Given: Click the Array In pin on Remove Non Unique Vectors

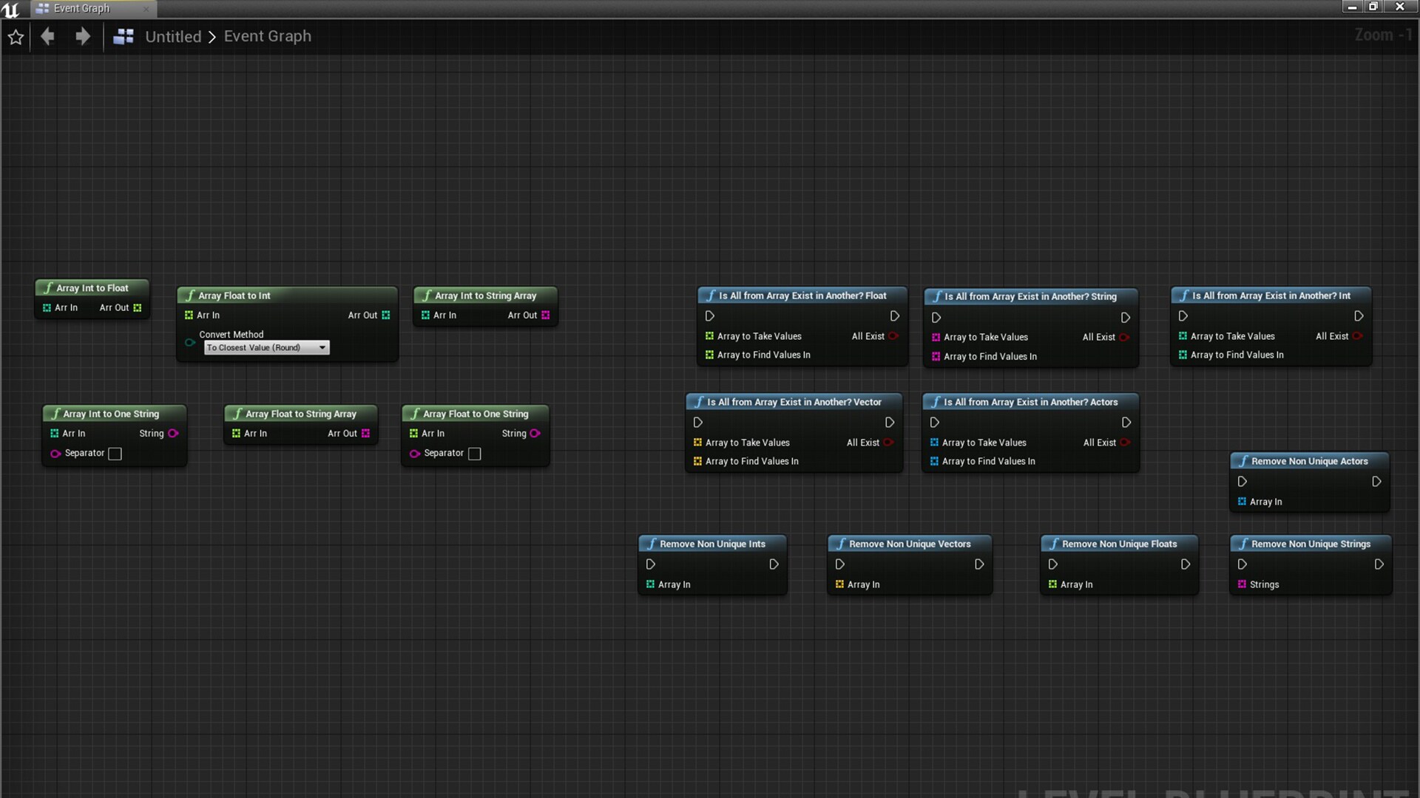Looking at the screenshot, I should [x=840, y=584].
